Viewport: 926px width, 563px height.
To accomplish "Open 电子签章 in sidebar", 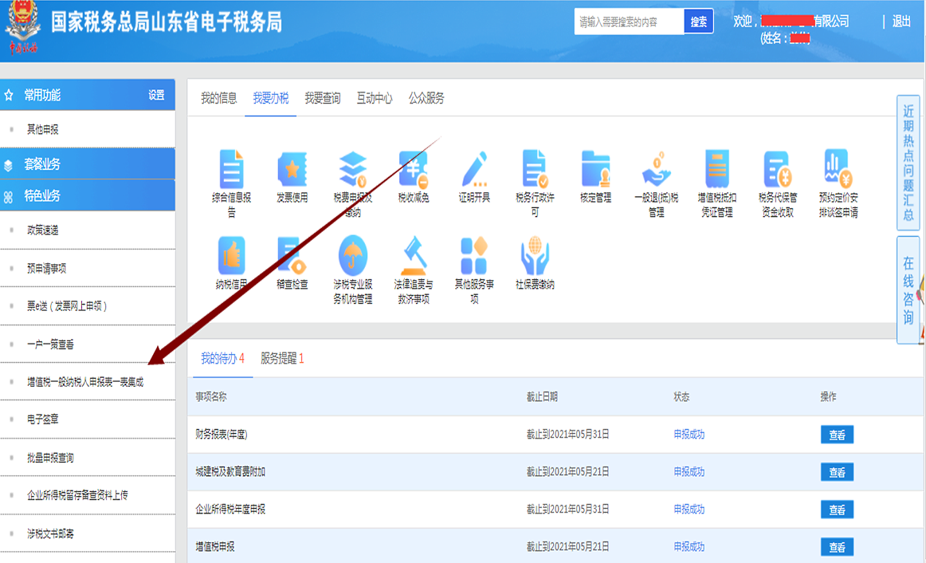I will click(x=42, y=419).
